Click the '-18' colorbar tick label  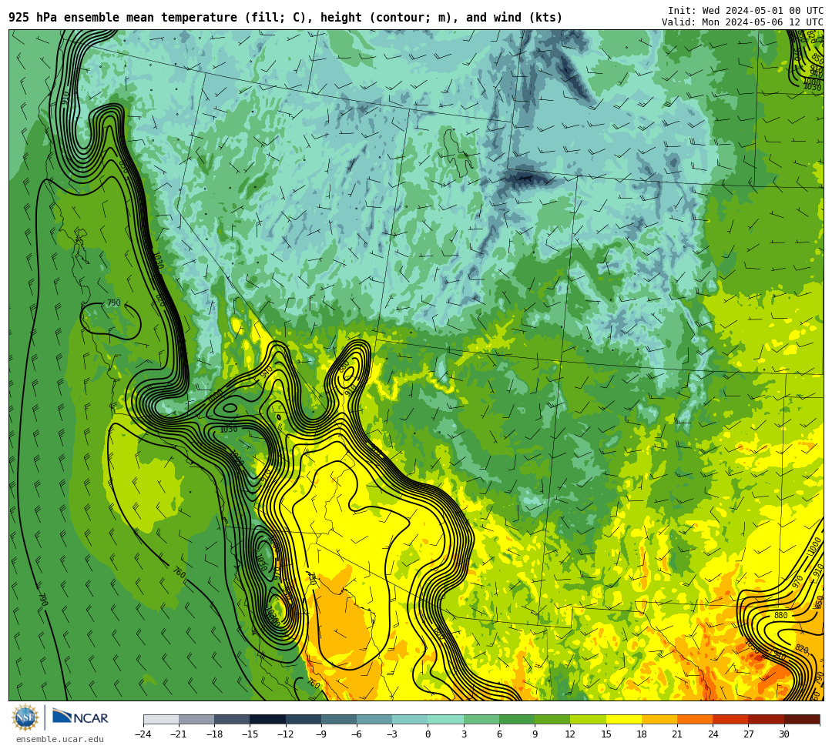click(214, 734)
